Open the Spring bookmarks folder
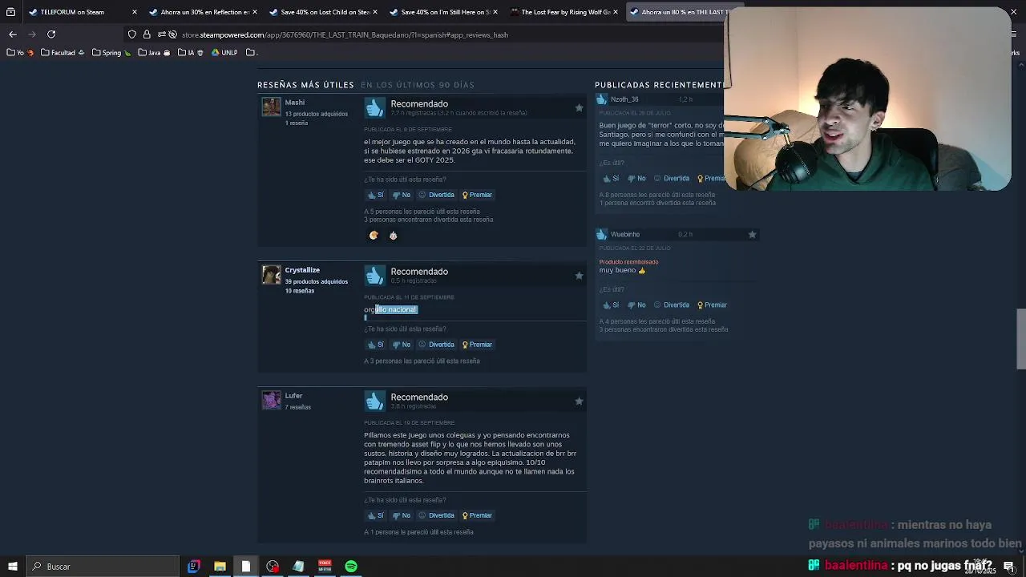This screenshot has width=1026, height=577. [x=111, y=53]
